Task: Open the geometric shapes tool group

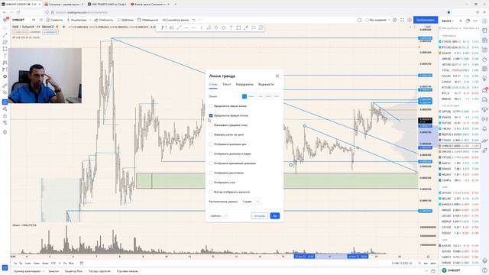Action: 5,49
